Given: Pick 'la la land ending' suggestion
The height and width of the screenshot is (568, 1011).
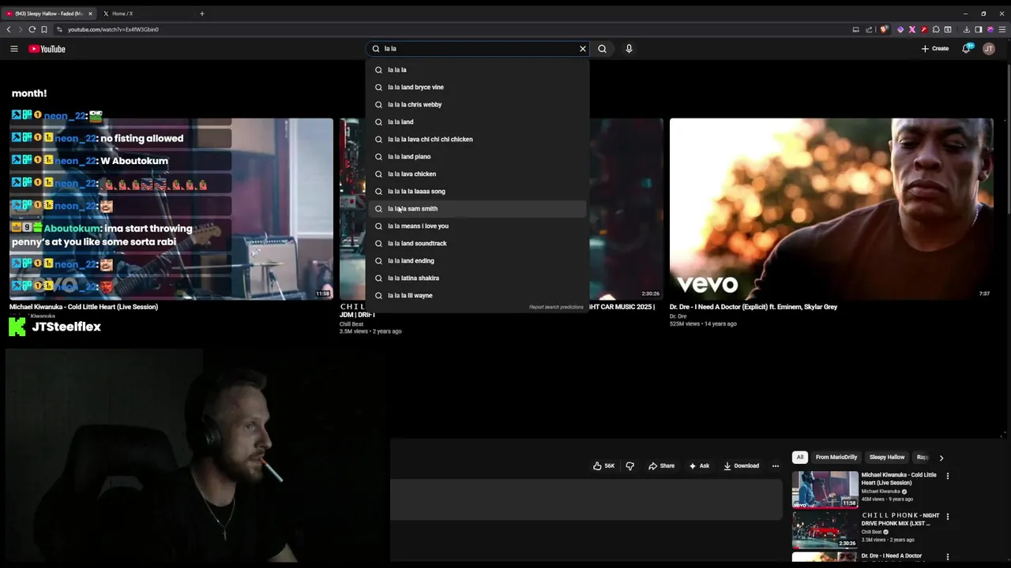Looking at the screenshot, I should pyautogui.click(x=478, y=260).
